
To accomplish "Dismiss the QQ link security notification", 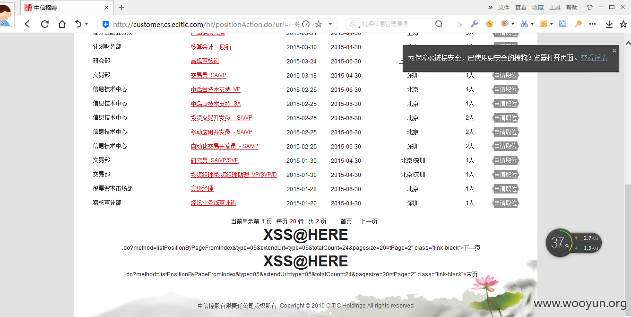I will tap(614, 51).
